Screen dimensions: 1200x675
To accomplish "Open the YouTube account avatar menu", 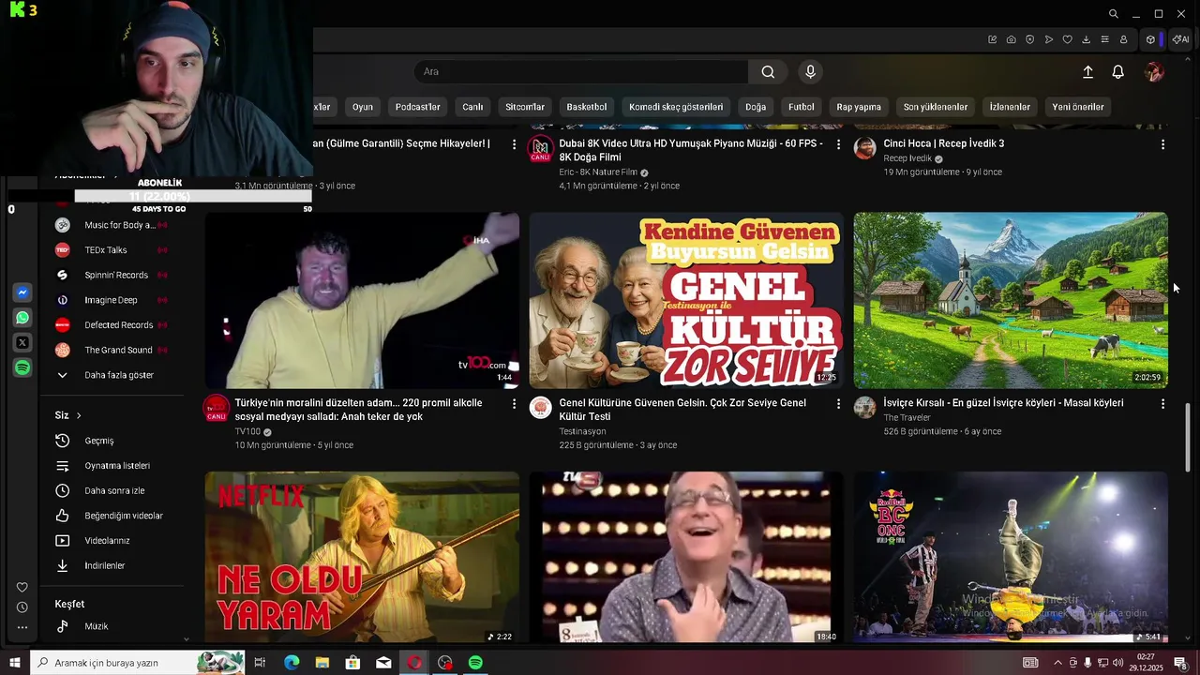I will [1154, 72].
